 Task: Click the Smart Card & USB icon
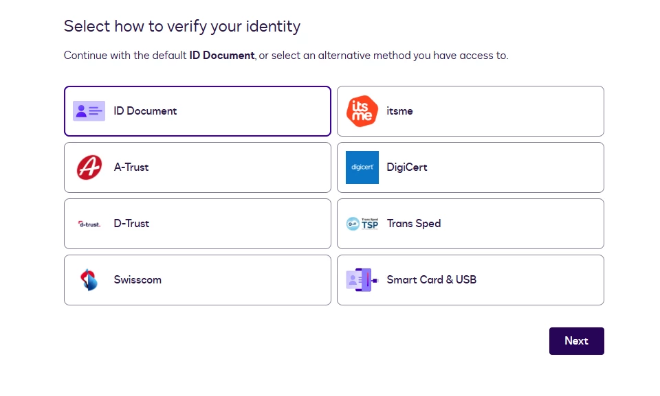click(362, 280)
